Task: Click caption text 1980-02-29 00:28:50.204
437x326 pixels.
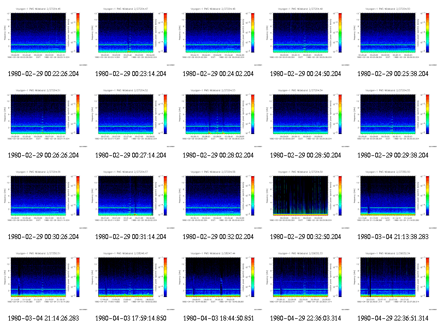Action: click(x=306, y=155)
